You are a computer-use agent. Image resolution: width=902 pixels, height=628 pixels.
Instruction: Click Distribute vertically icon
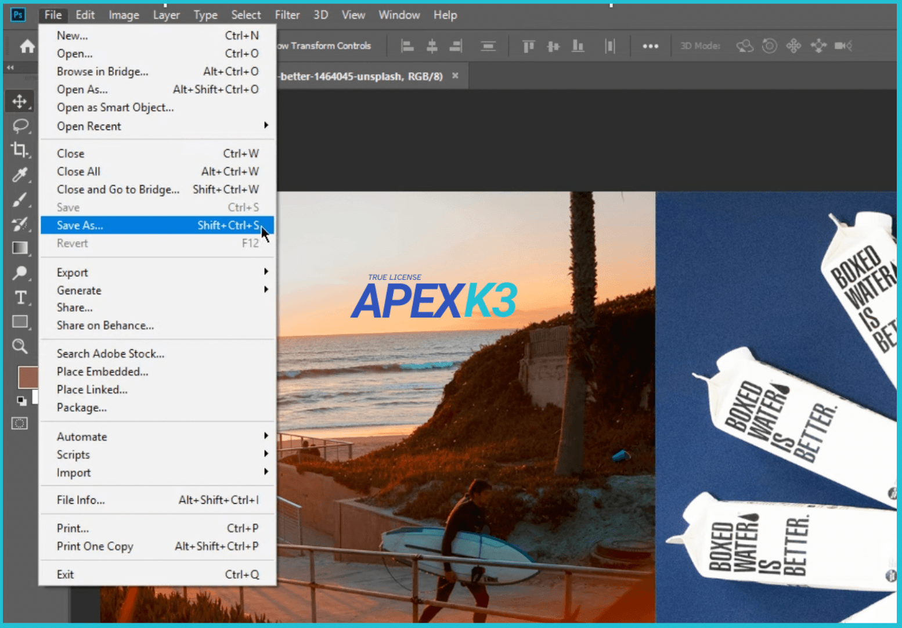[488, 46]
